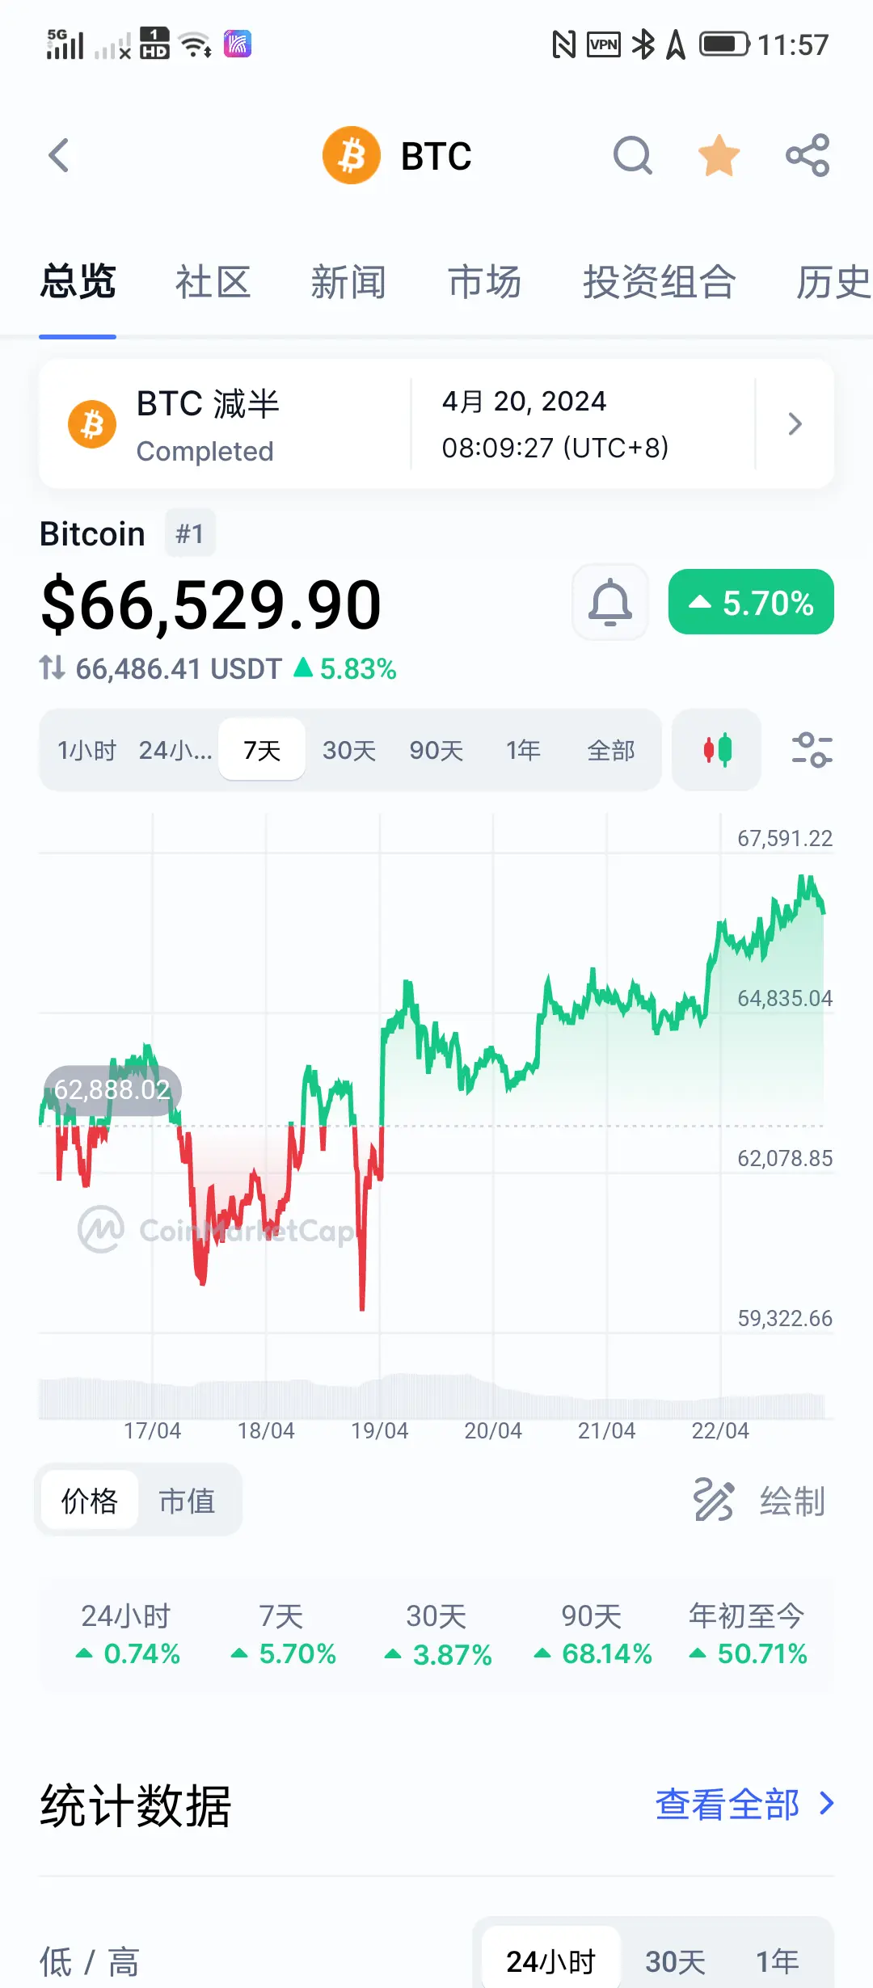This screenshot has width=873, height=1988.
Task: Select the 30天 chart range
Action: pos(349,751)
